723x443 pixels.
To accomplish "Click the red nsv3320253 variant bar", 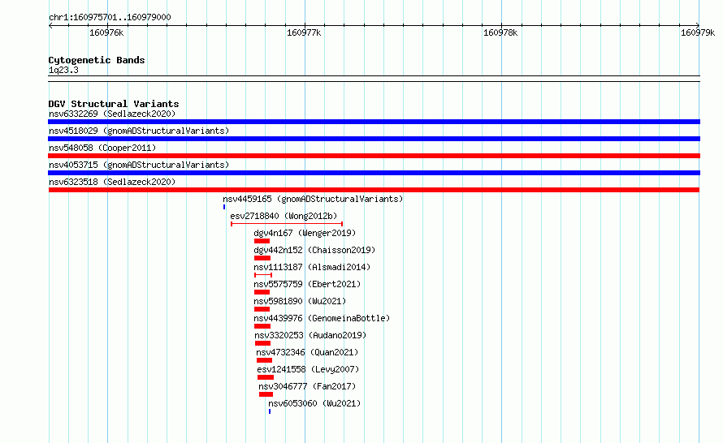I will coord(263,343).
